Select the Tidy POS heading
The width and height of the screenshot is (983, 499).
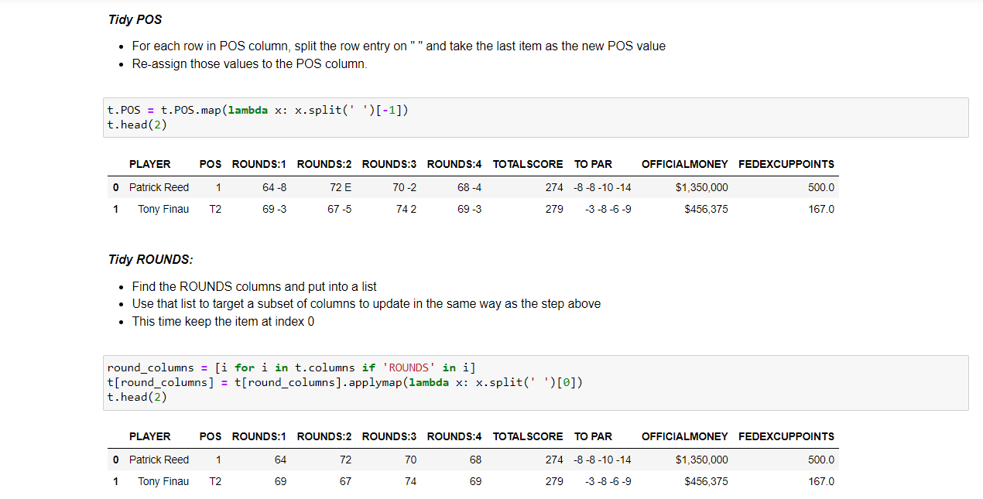pyautogui.click(x=135, y=19)
